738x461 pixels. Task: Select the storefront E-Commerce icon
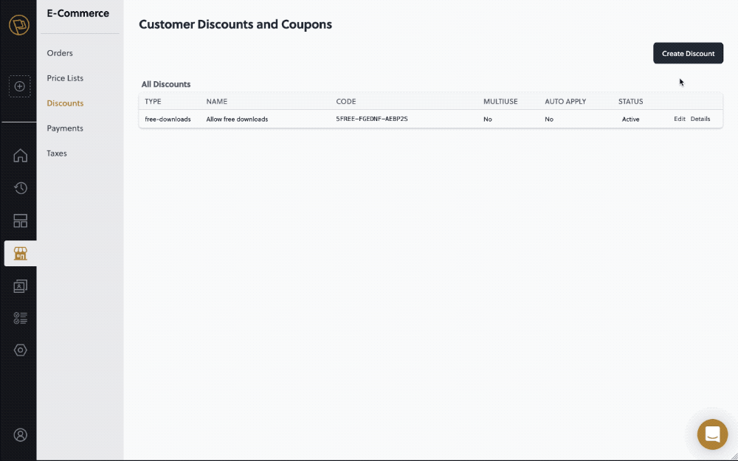coord(21,254)
